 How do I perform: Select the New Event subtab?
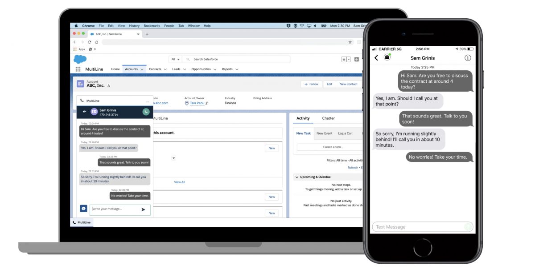[x=325, y=133]
